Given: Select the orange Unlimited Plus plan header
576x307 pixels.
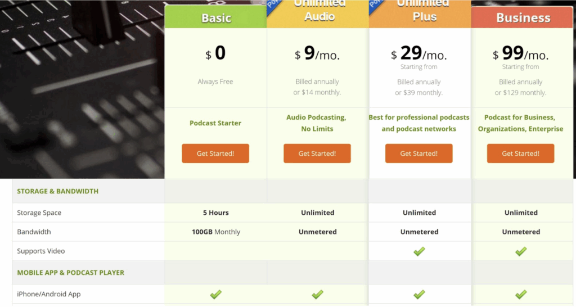Looking at the screenshot, I should pyautogui.click(x=424, y=16).
